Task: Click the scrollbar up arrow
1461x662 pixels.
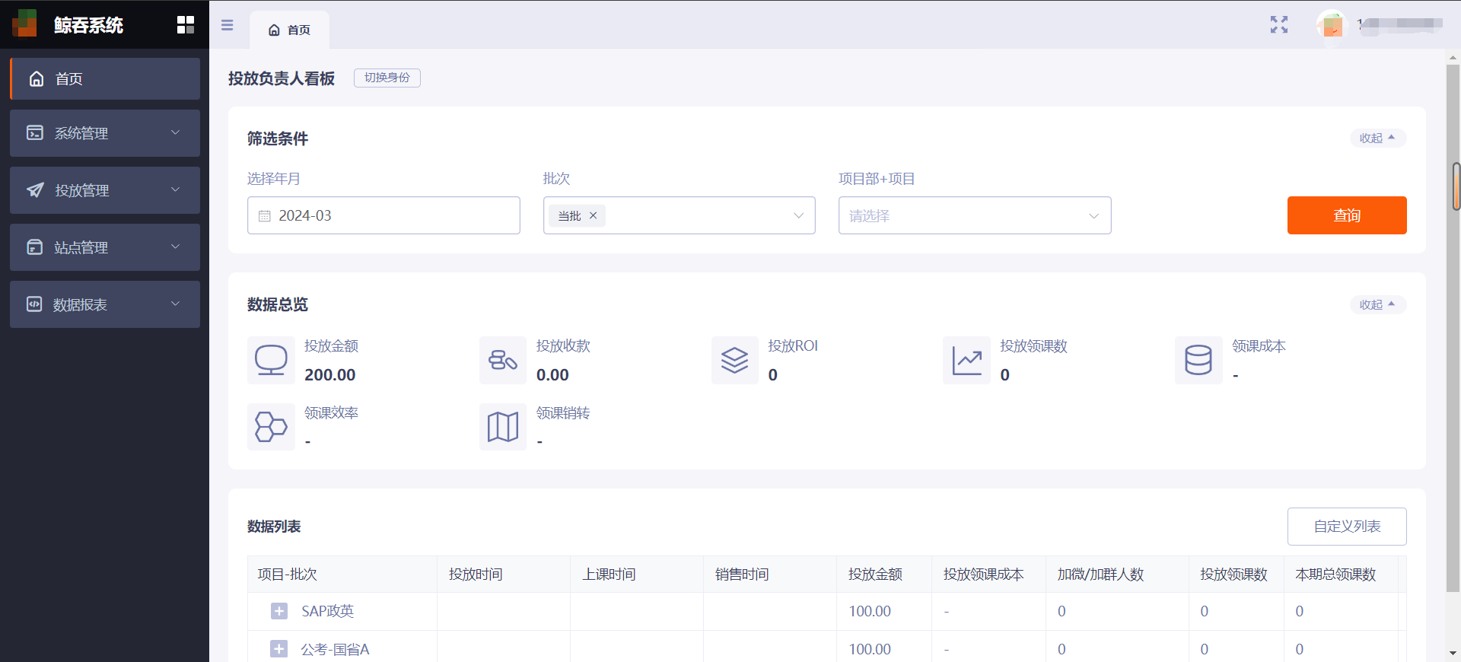Action: click(1453, 57)
